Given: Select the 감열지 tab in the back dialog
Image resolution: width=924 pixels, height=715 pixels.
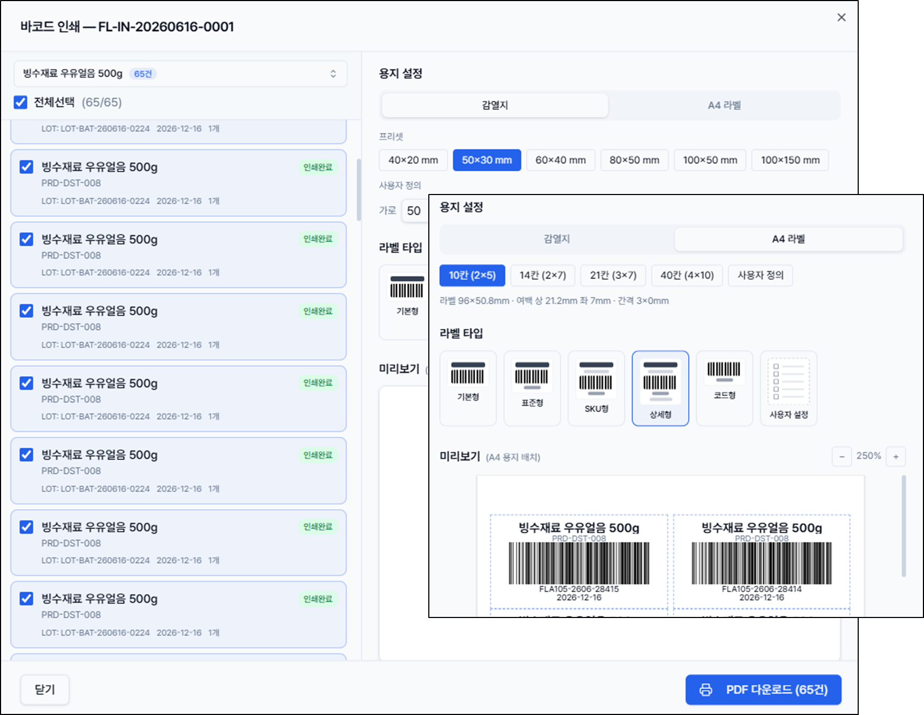Looking at the screenshot, I should point(495,106).
